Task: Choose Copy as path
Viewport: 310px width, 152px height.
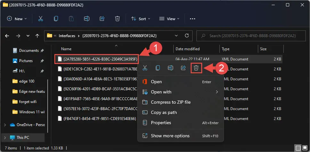Action: (x=180, y=112)
